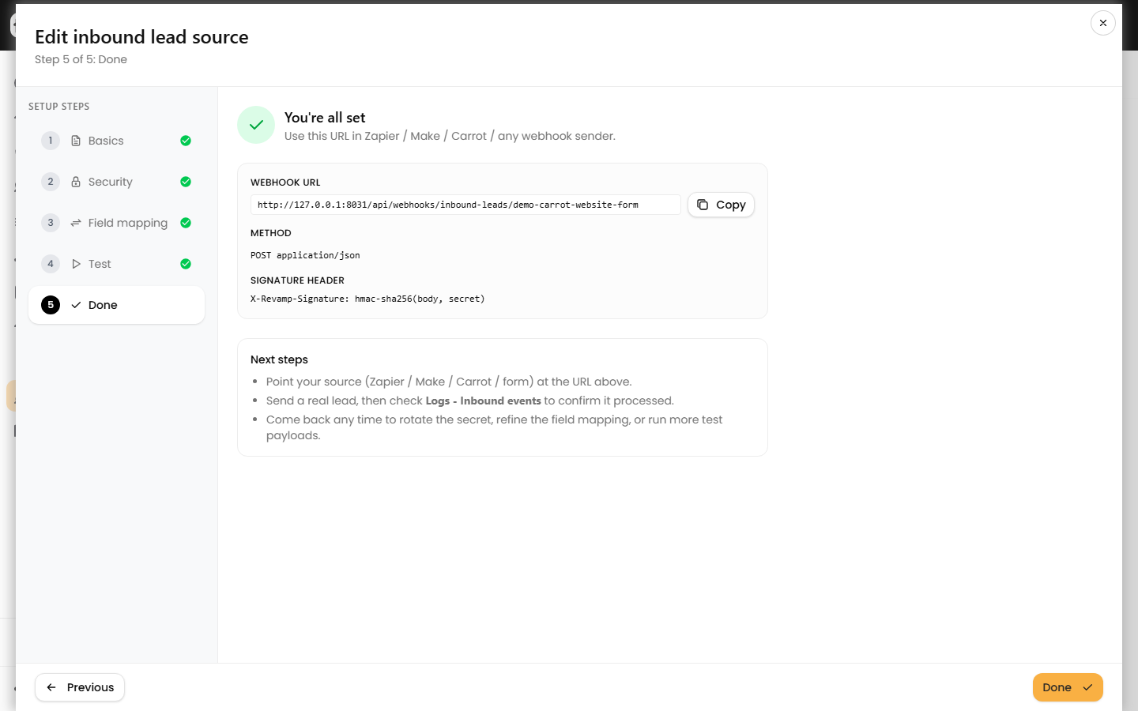1138x711 pixels.
Task: Click the 'Point your source' bullet line
Action: pos(449,382)
